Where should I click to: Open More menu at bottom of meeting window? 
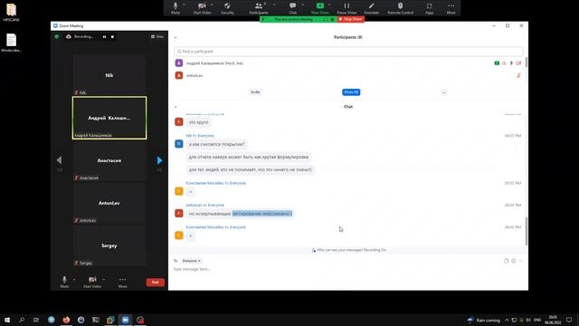[123, 282]
